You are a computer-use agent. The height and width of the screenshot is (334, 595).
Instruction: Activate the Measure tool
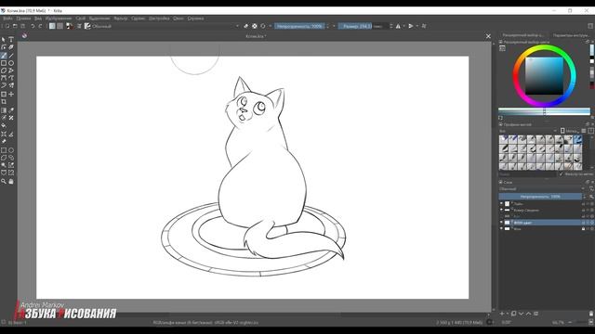11,134
